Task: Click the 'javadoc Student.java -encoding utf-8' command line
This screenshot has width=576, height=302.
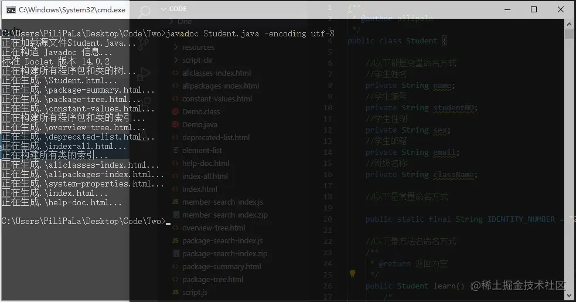Action: (x=251, y=33)
